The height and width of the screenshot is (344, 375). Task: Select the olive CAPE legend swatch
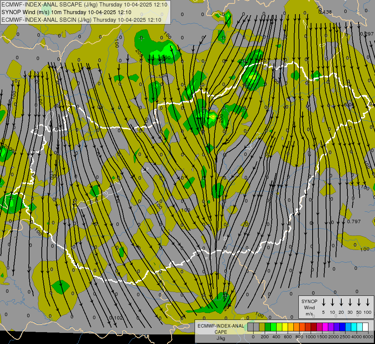(x=262, y=327)
